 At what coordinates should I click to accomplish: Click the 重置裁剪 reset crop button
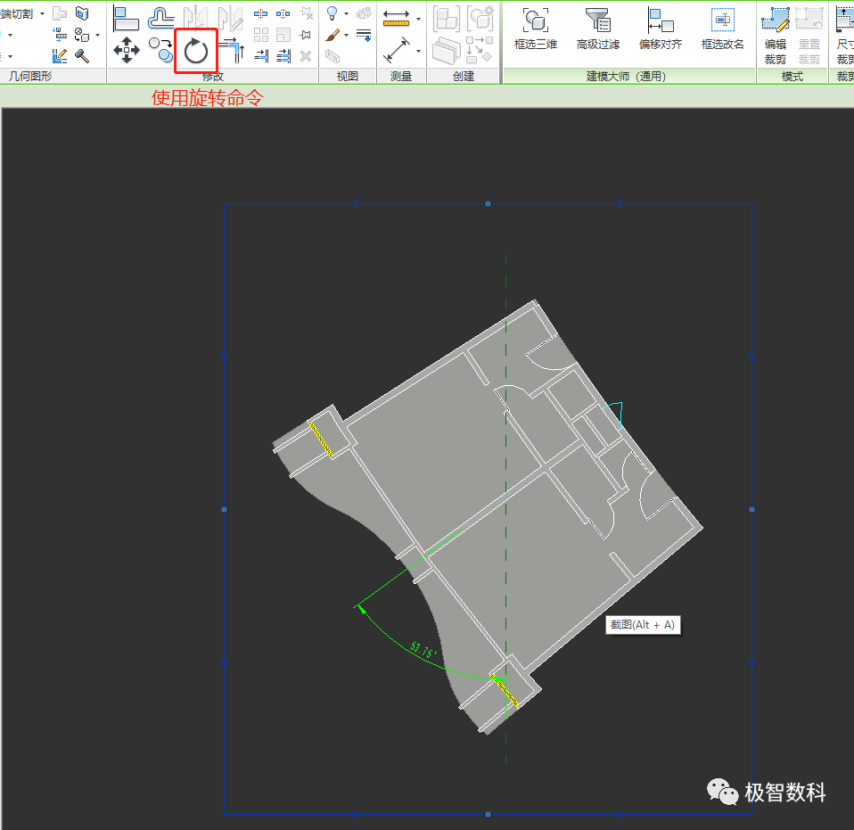click(809, 36)
